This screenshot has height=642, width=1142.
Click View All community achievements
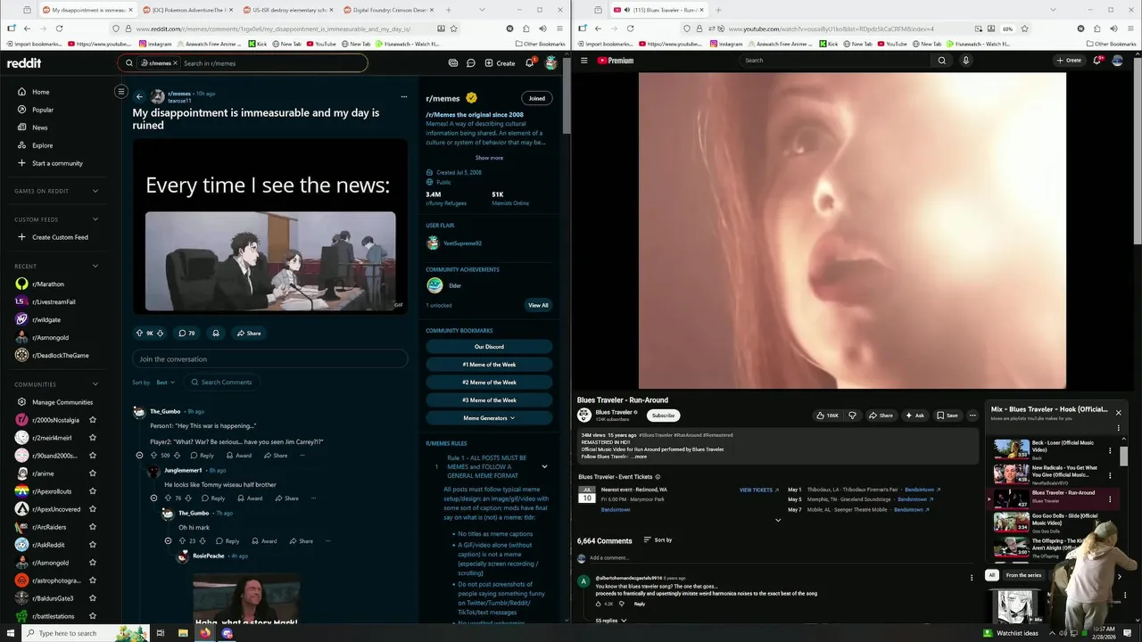(538, 305)
